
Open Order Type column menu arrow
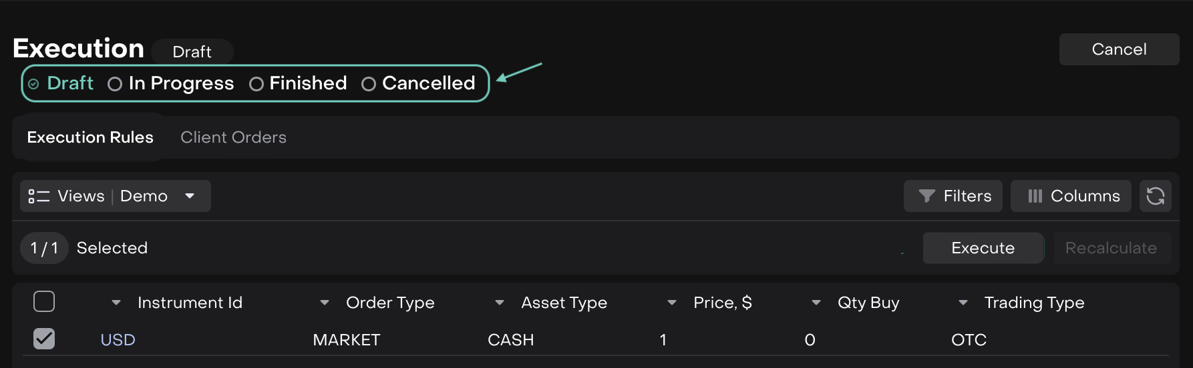coord(325,303)
